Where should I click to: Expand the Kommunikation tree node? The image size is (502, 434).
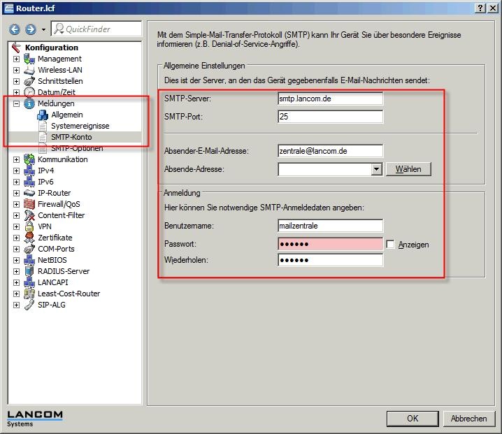[16, 159]
